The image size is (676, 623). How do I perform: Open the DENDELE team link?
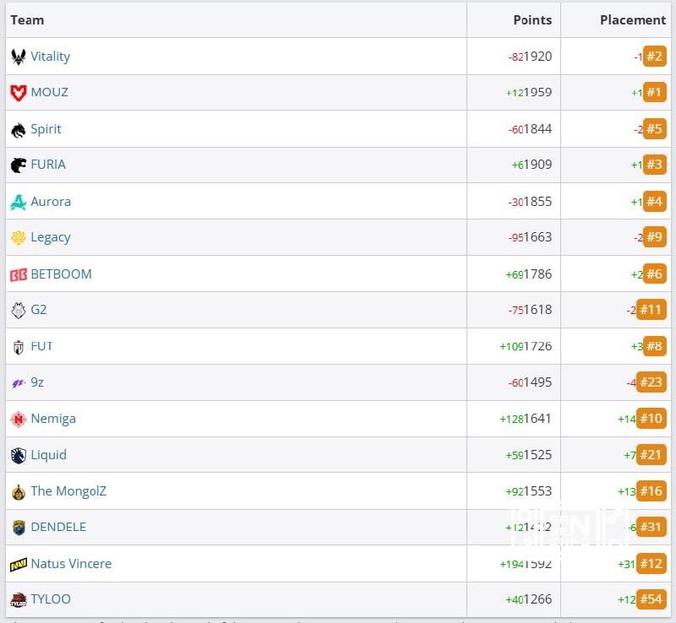58,527
